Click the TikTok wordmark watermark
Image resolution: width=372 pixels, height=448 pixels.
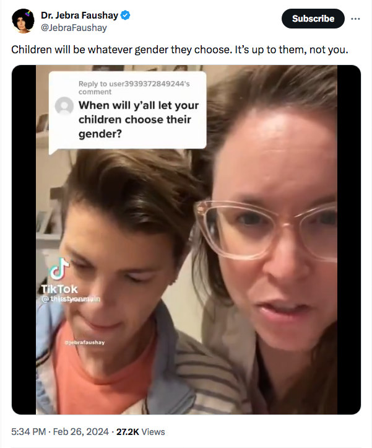point(59,289)
